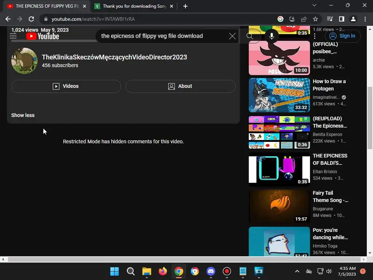
Task: Click horizontal scrollbar at page bottom
Action: 184,259
